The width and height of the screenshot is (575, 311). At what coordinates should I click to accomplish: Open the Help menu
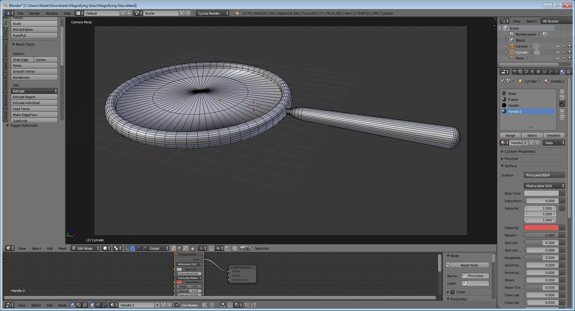[67, 13]
